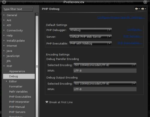Select the PHP category label
This screenshot has height=117, width=150.
9,66
